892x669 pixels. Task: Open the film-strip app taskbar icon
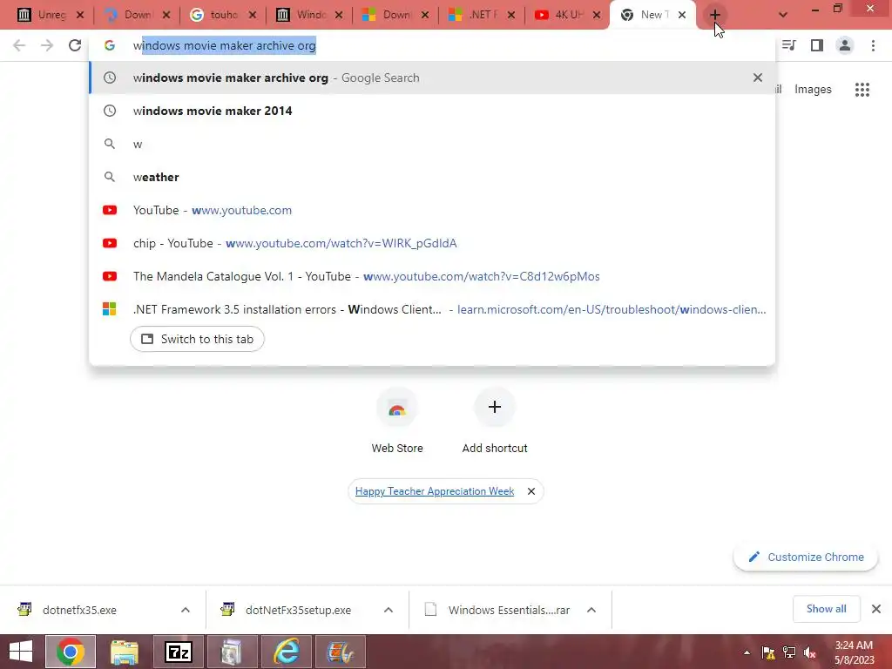click(341, 652)
